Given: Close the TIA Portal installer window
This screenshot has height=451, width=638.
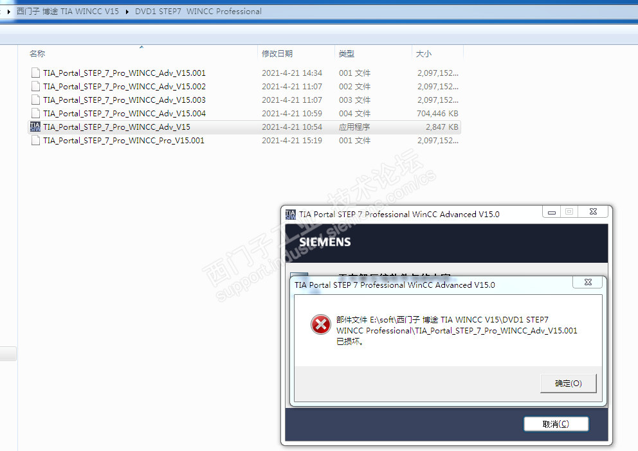Looking at the screenshot, I should pos(593,211).
